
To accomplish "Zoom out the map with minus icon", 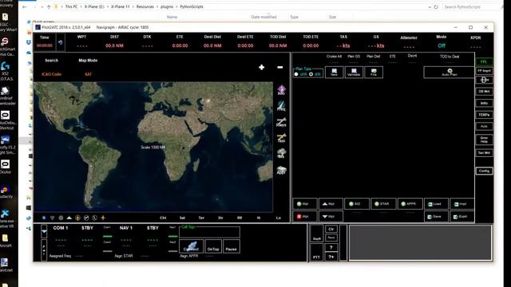I will click(x=280, y=67).
